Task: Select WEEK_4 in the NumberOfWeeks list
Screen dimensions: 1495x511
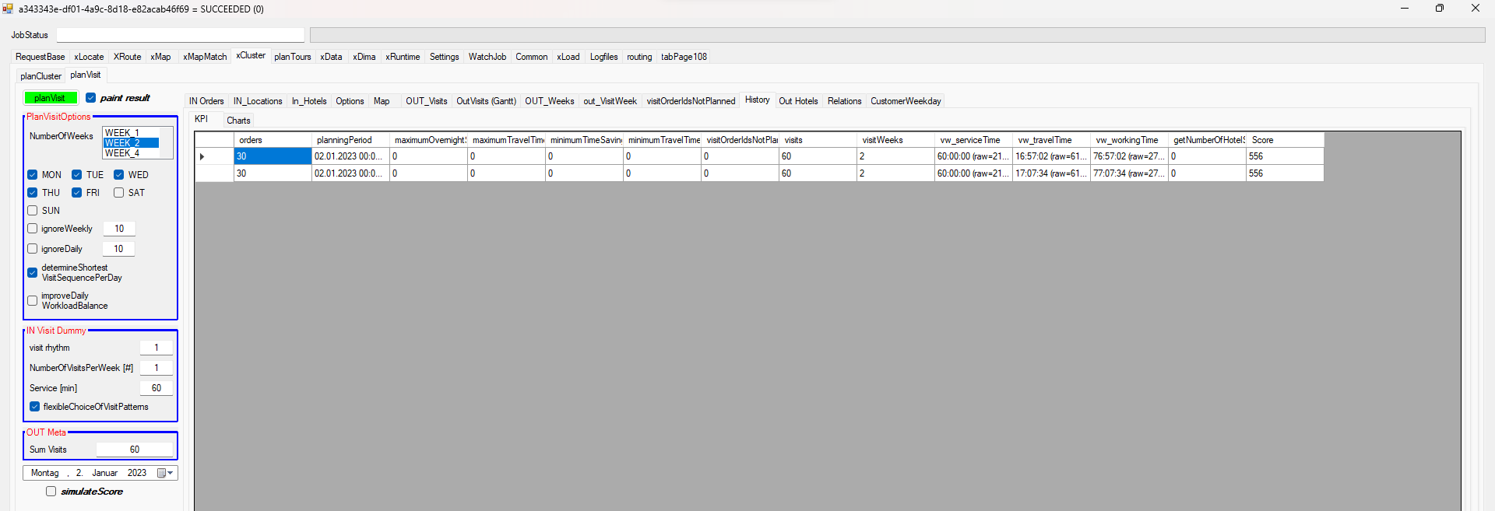Action: click(122, 153)
